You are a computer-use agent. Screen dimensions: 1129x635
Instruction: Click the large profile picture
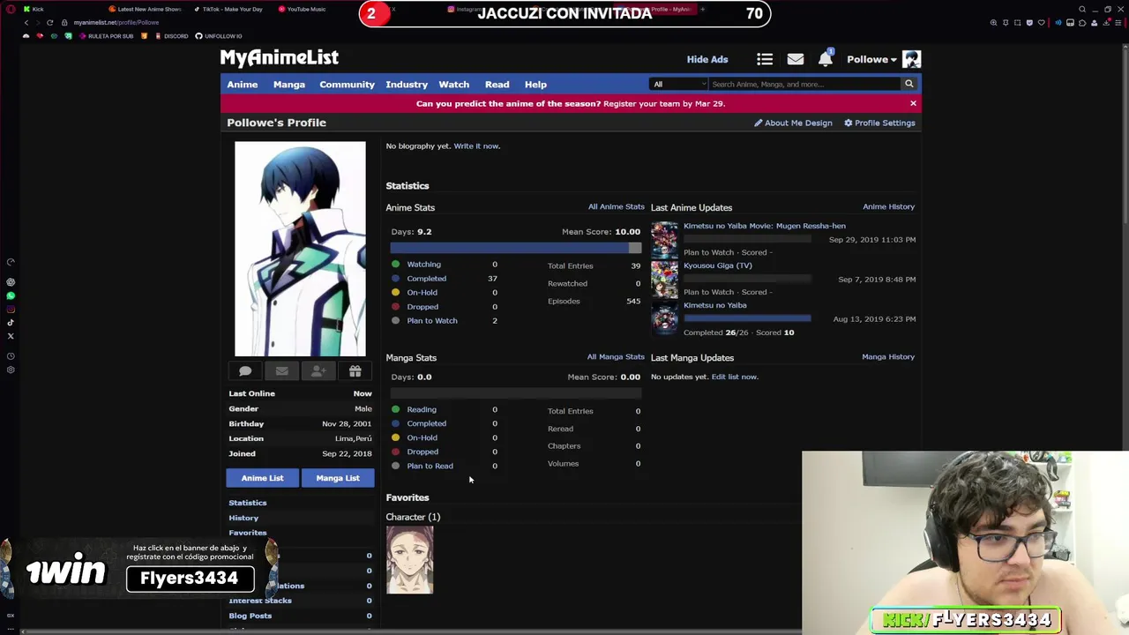(300, 249)
